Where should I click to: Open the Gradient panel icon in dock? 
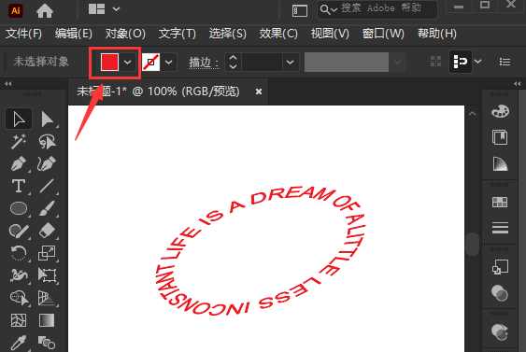(x=500, y=163)
